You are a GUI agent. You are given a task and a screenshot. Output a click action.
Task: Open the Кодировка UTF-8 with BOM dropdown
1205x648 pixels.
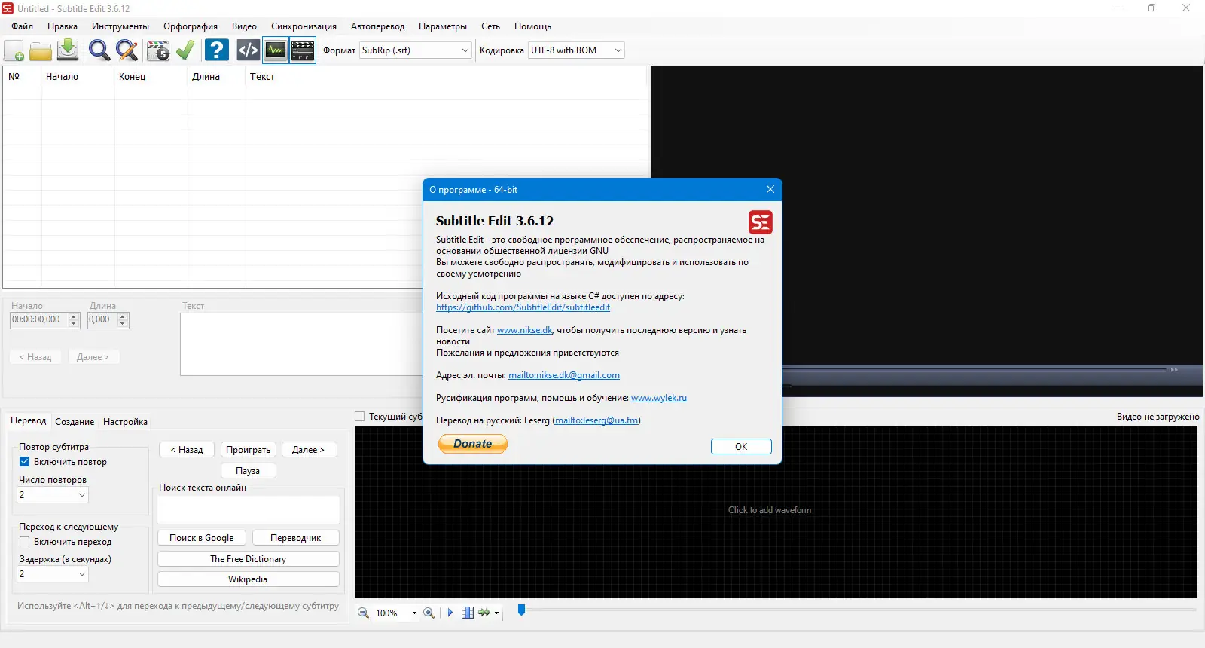pyautogui.click(x=618, y=50)
